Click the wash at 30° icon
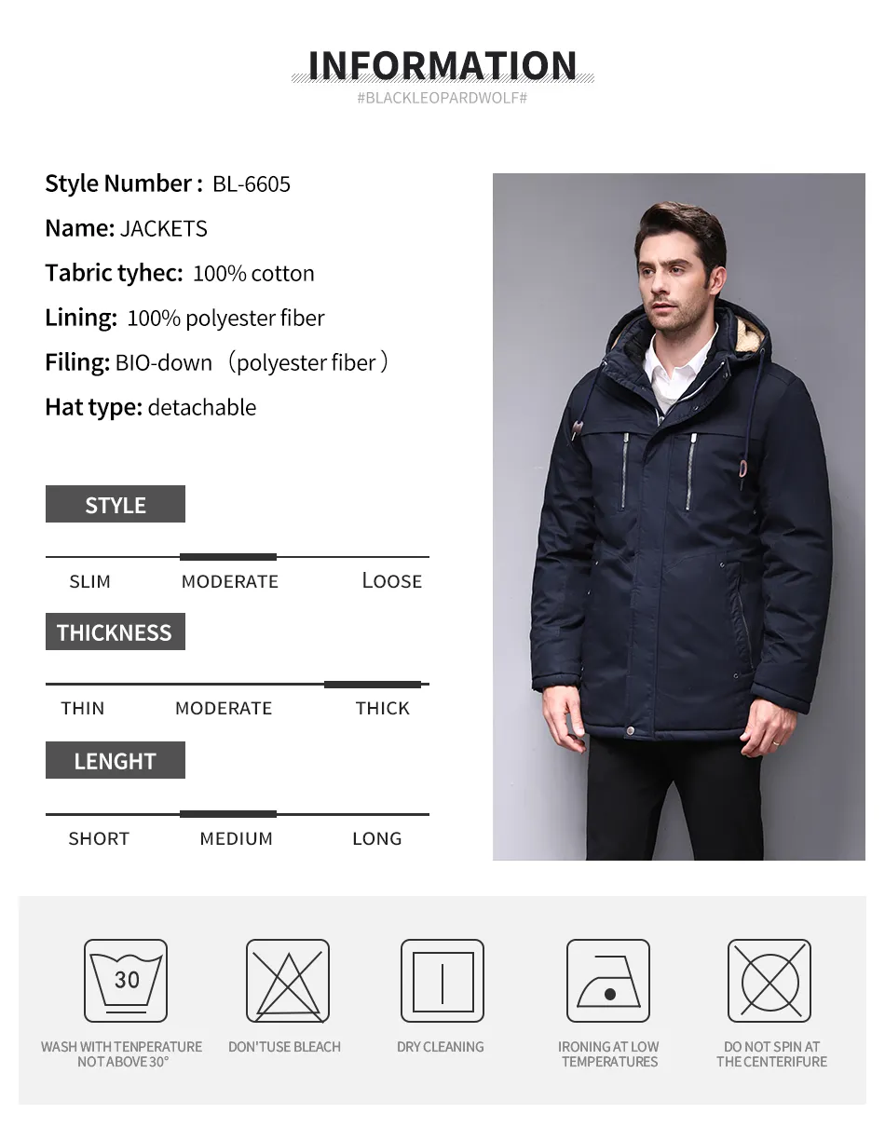This screenshot has height=1141, width=885. point(126,981)
